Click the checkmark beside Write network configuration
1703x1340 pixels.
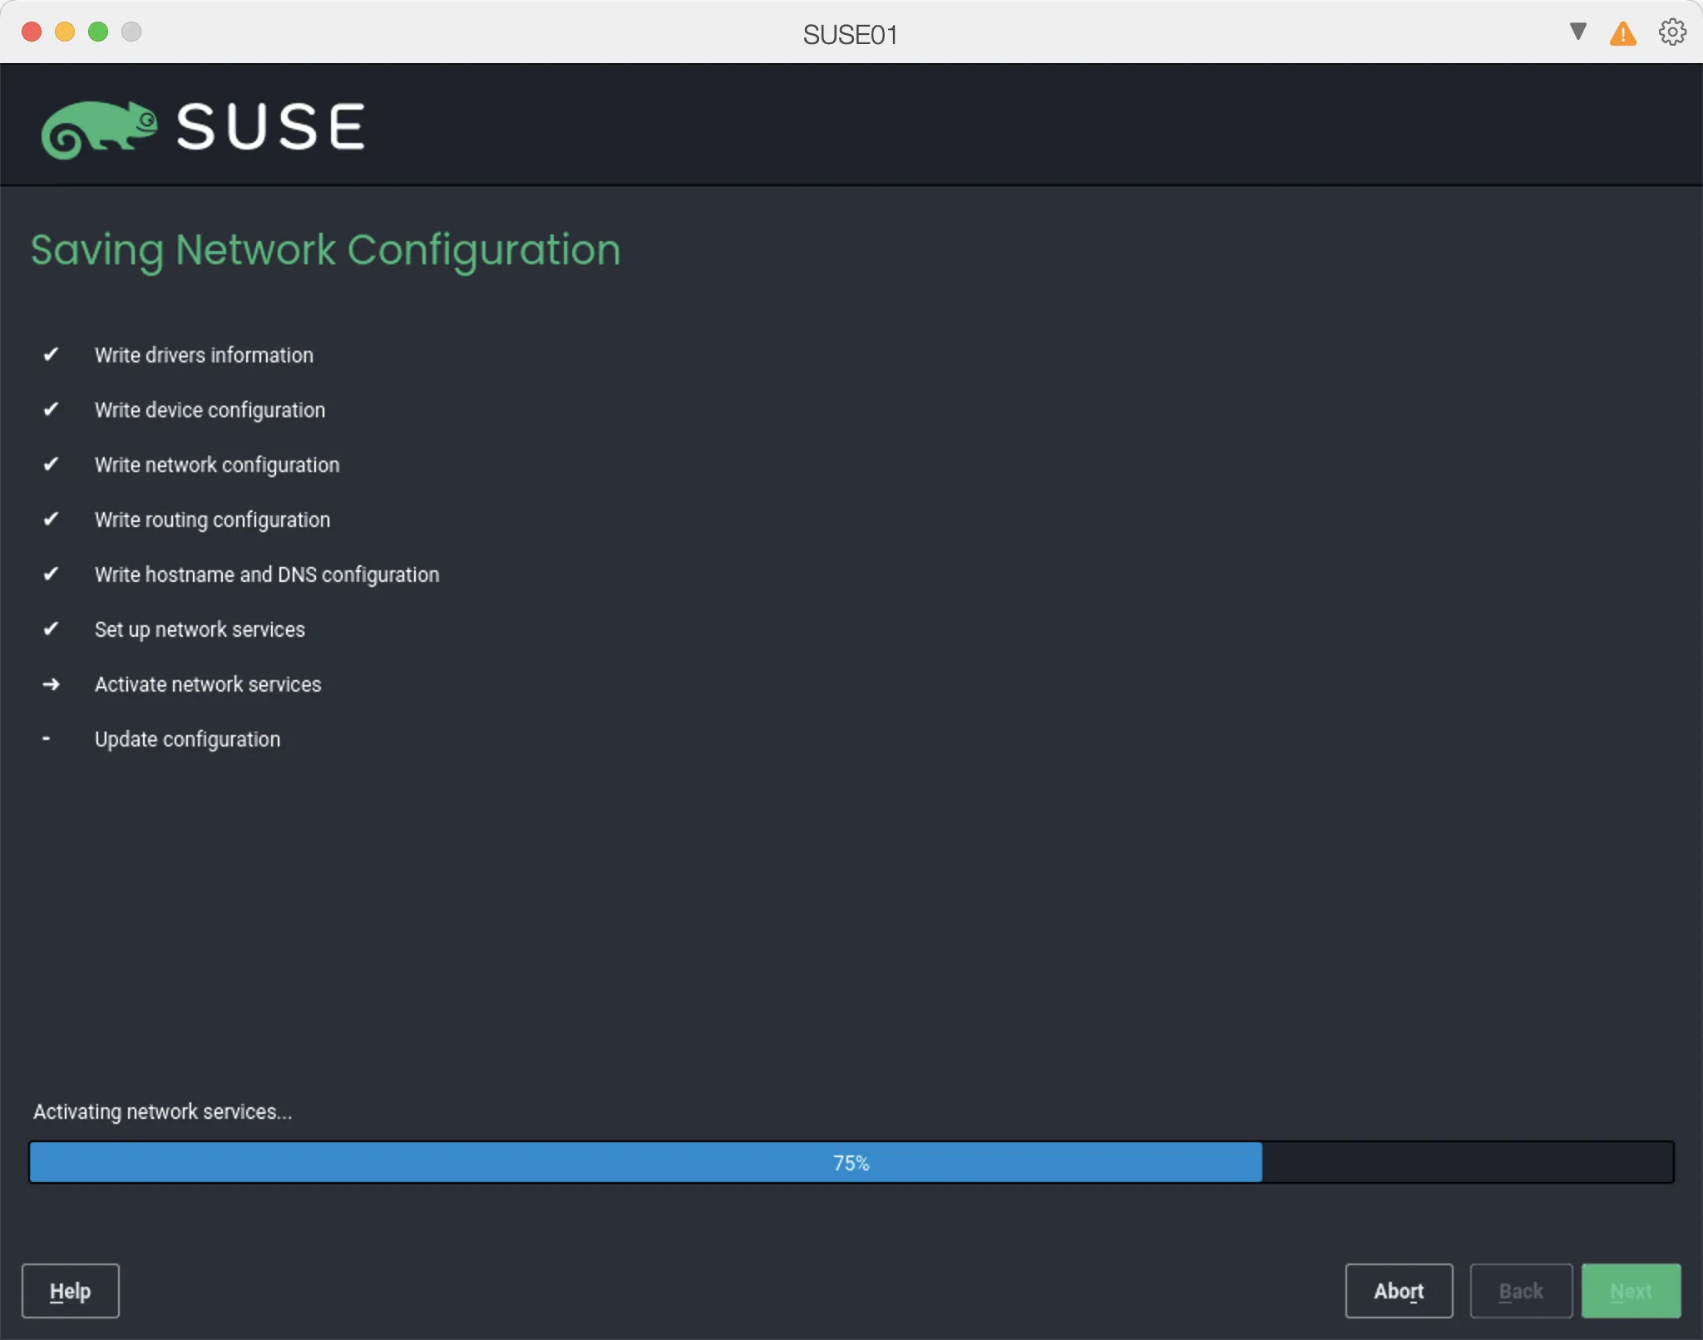tap(52, 464)
